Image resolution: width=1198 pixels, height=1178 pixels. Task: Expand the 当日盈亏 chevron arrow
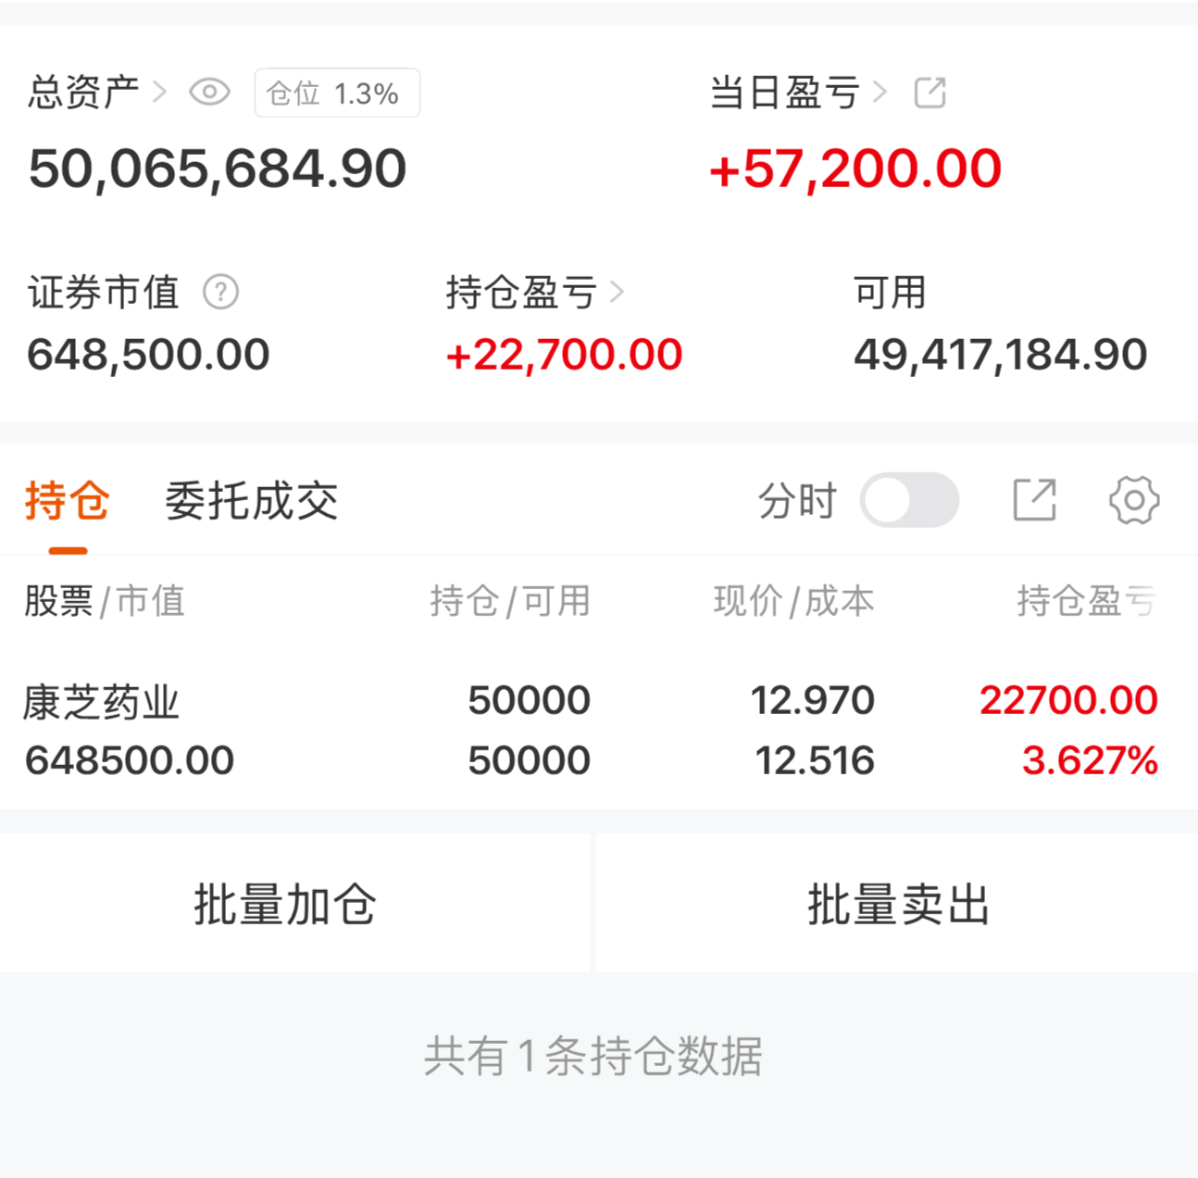coord(880,92)
